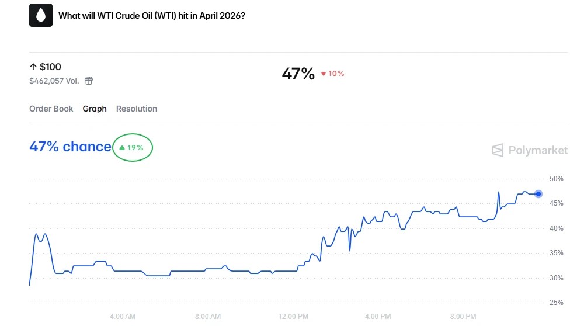This screenshot has width=584, height=326.
Task: Click the 50% y-axis label
Action: tap(557, 179)
